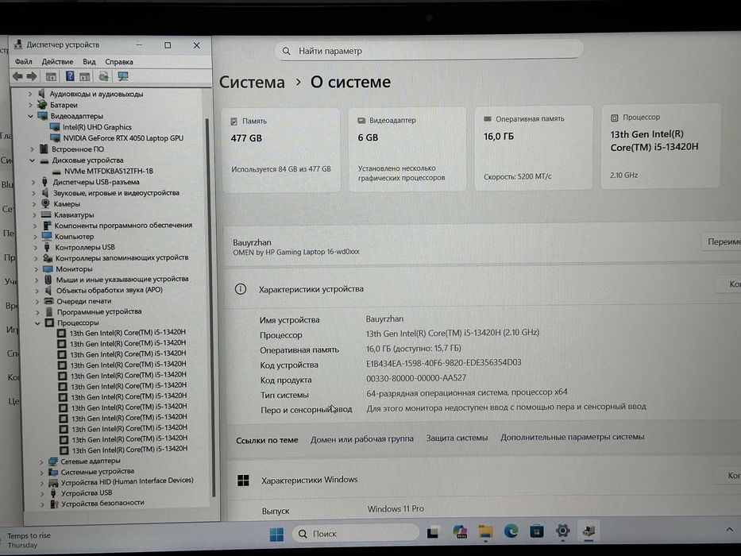Select NVIDIA GeForce RTX 4050 Laptop GPU

(123, 138)
